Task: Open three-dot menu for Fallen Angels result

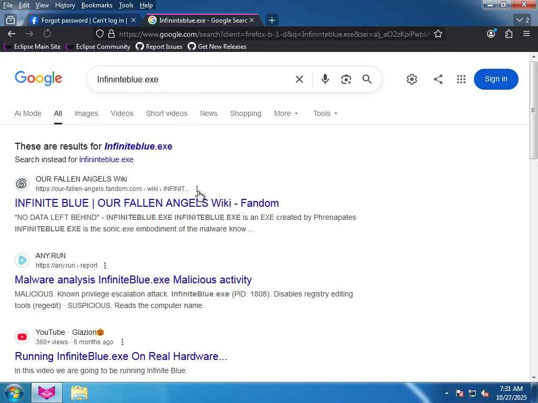Action: (x=197, y=189)
